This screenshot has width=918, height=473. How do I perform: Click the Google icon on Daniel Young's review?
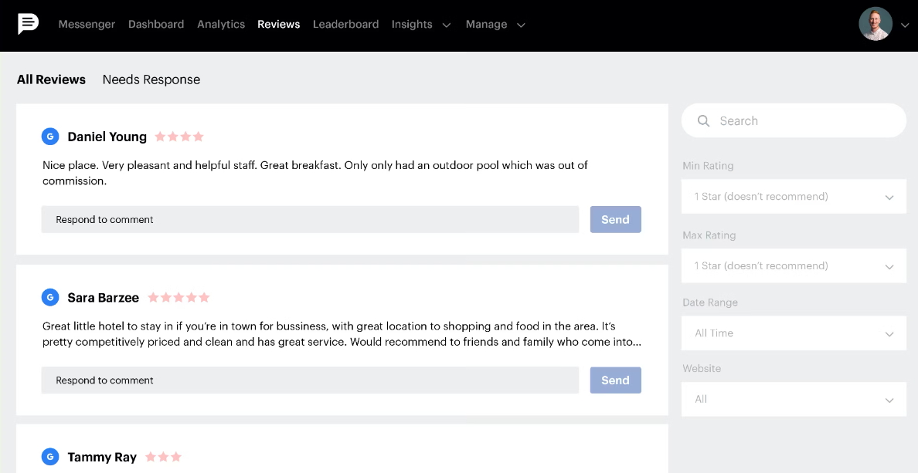50,137
